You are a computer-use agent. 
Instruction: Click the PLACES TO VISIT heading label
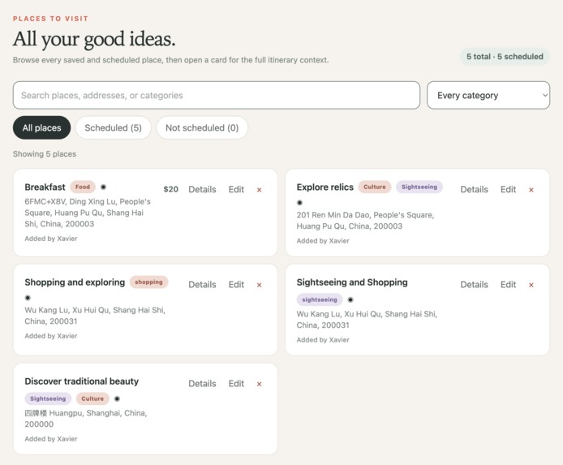tap(50, 19)
